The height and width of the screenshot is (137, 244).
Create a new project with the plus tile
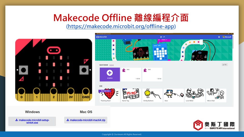pyautogui.click(x=110, y=74)
